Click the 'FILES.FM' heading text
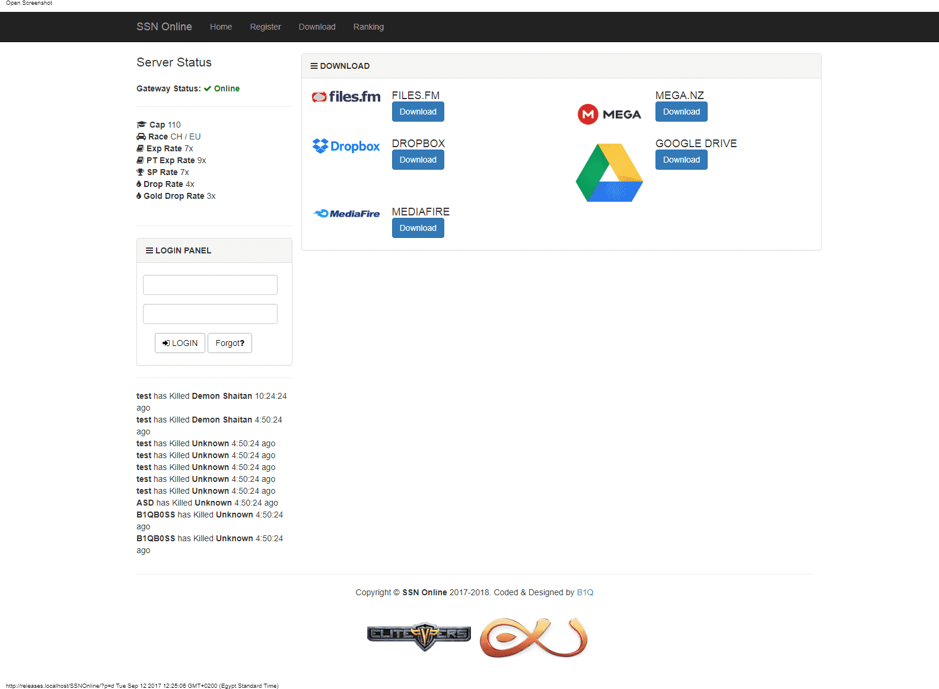Image resolution: width=939 pixels, height=689 pixels. [416, 96]
